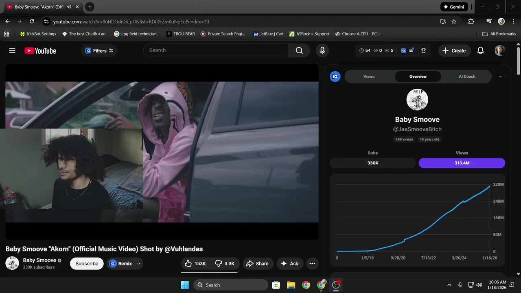Open vidIQ Filters button
The image size is (521, 293).
[99, 50]
